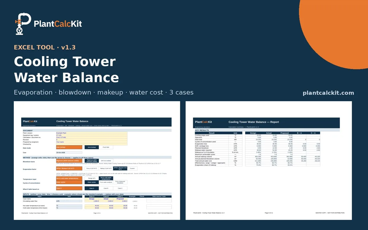Click the evaporation, blowdown, makeup subtitle line
This screenshot has height=230, width=368.
(104, 92)
